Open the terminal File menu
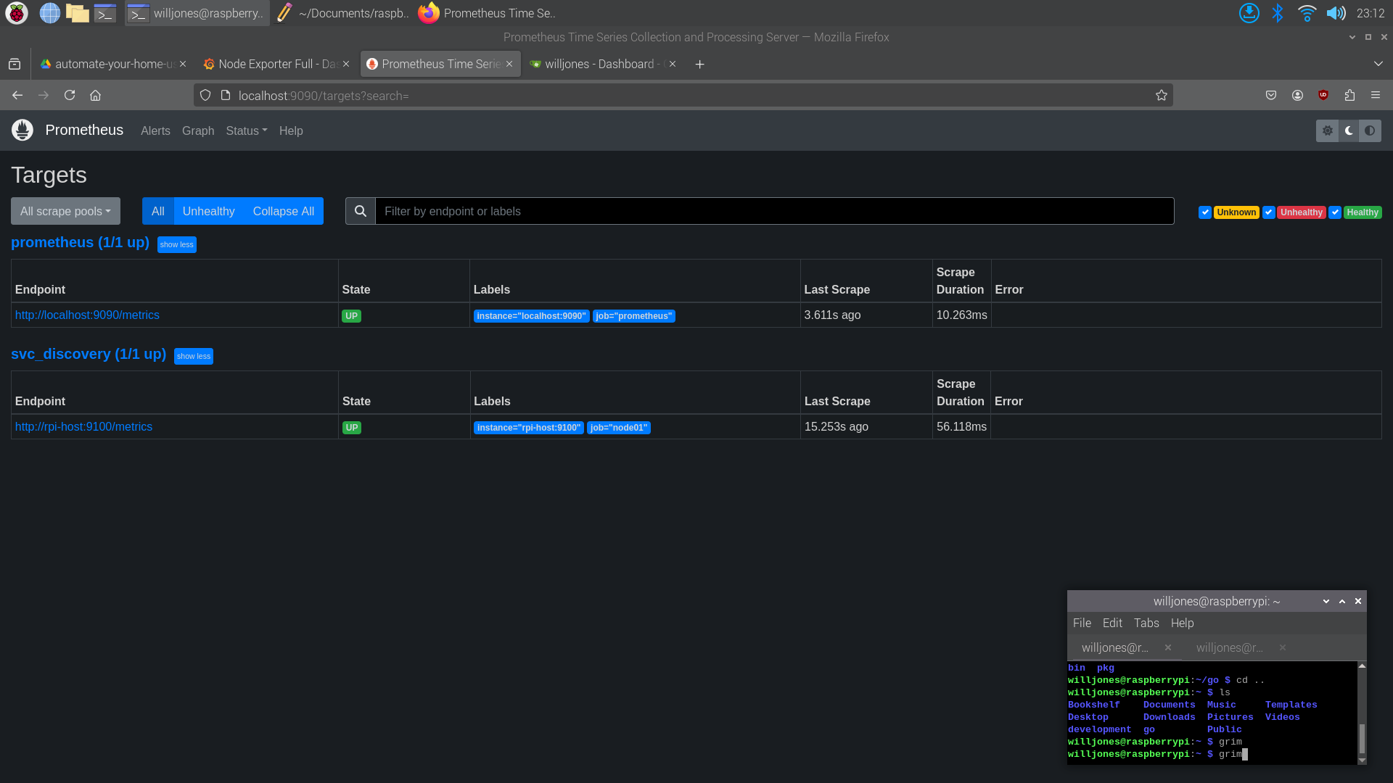Image resolution: width=1393 pixels, height=783 pixels. click(x=1082, y=623)
